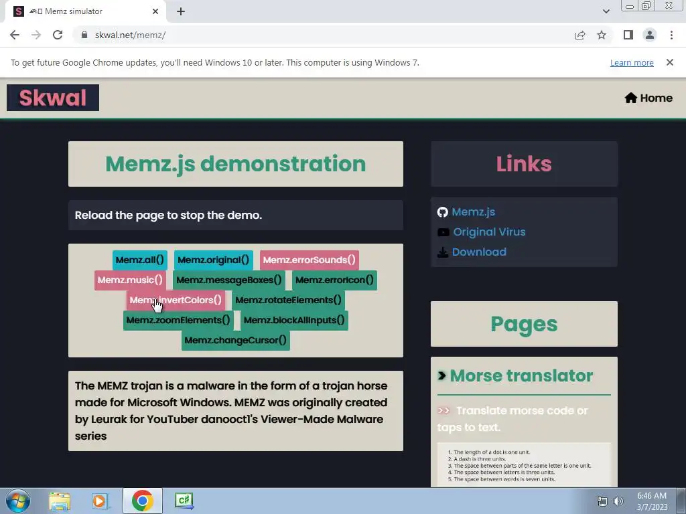Click the Home icon in header

630,98
